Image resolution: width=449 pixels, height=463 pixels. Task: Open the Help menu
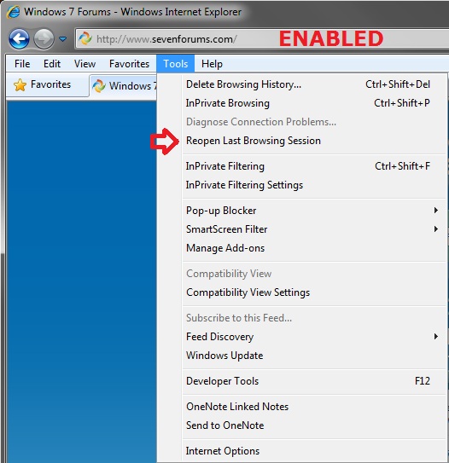tap(212, 64)
